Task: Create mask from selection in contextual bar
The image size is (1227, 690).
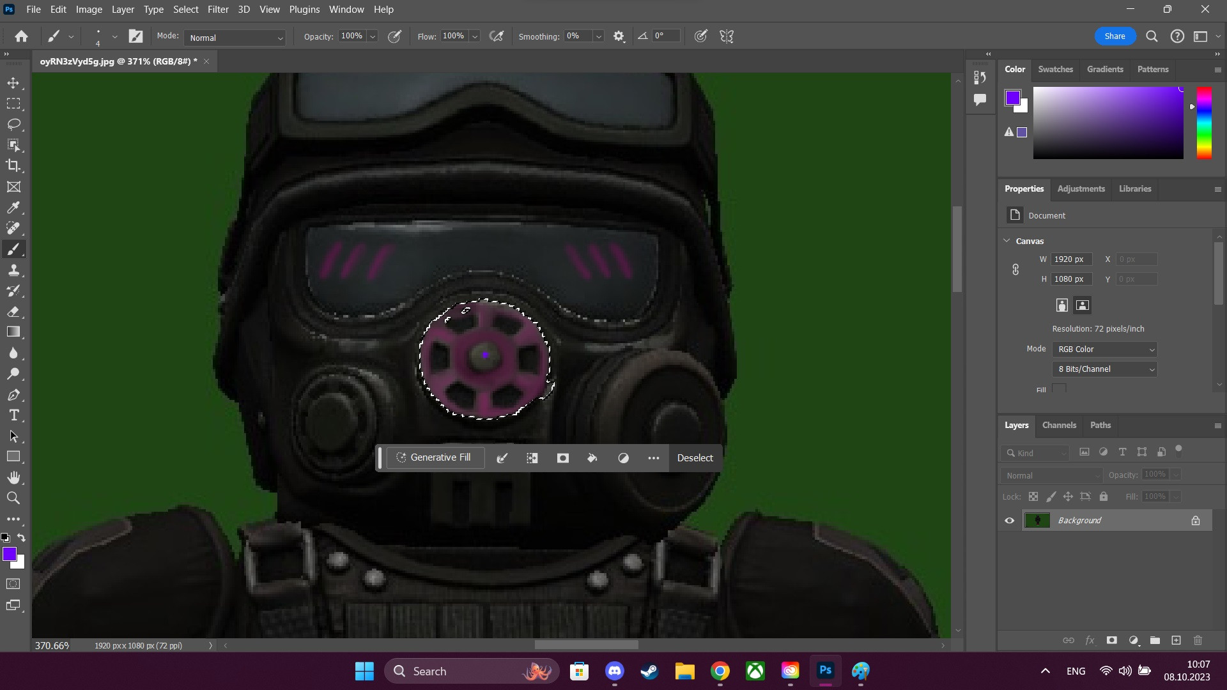Action: tap(562, 458)
